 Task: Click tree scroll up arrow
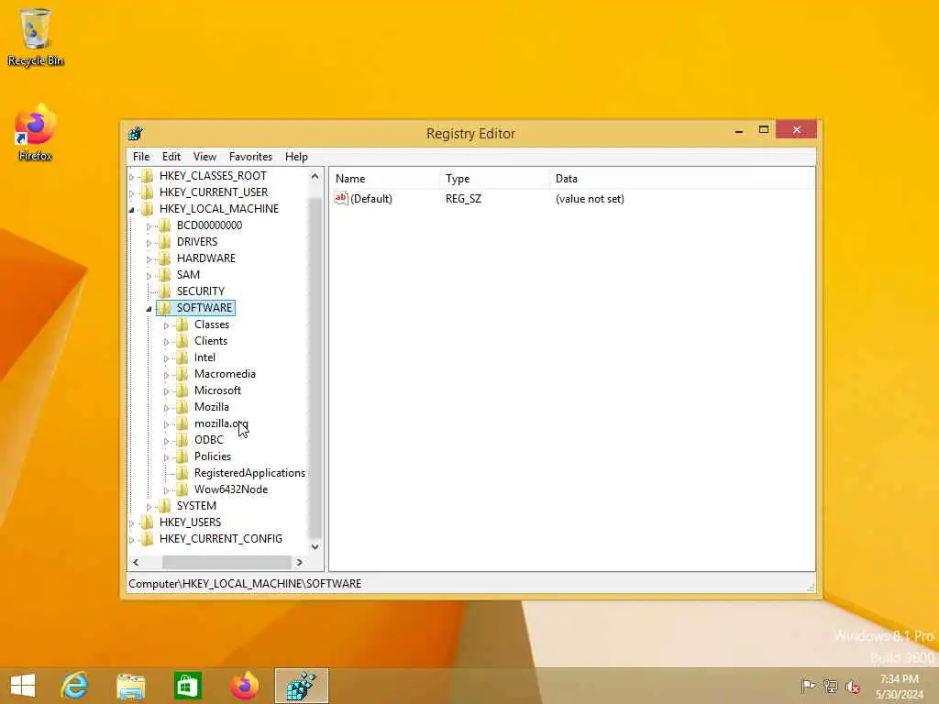tap(315, 176)
